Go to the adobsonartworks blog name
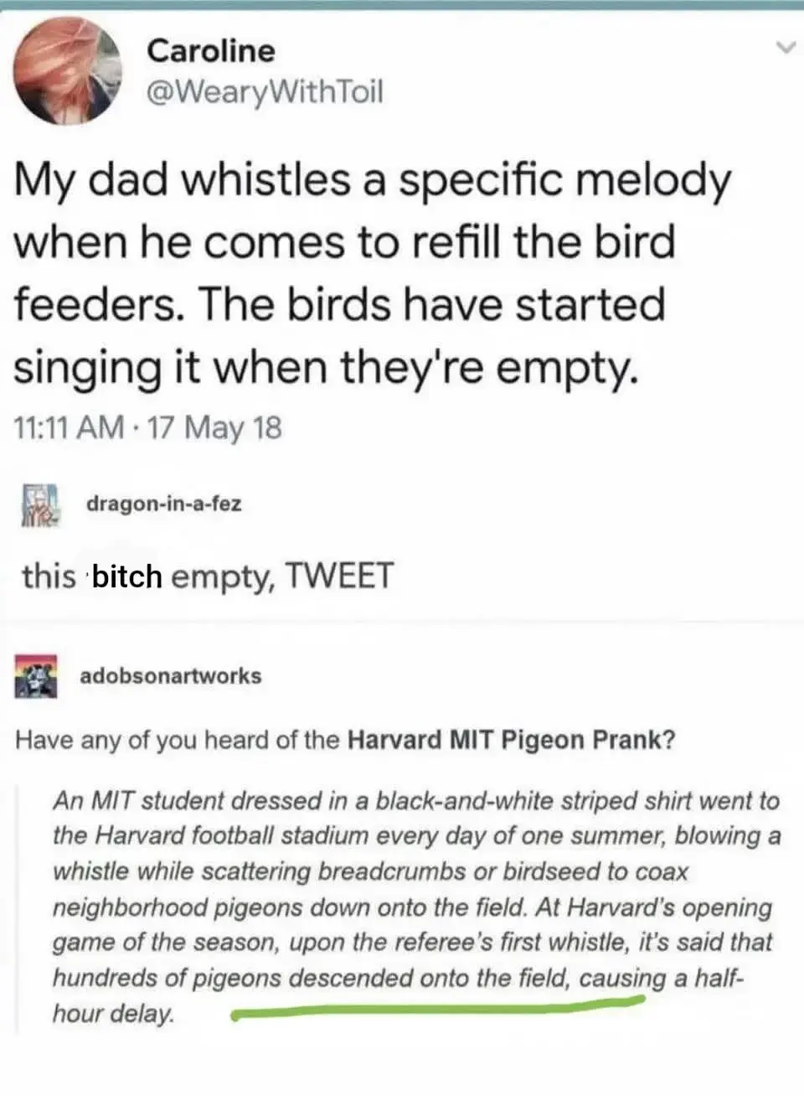Image resolution: width=804 pixels, height=1096 pixels. coord(170,675)
